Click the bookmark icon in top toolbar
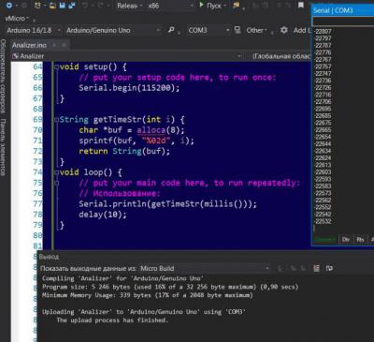374x342 pixels. click(301, 6)
